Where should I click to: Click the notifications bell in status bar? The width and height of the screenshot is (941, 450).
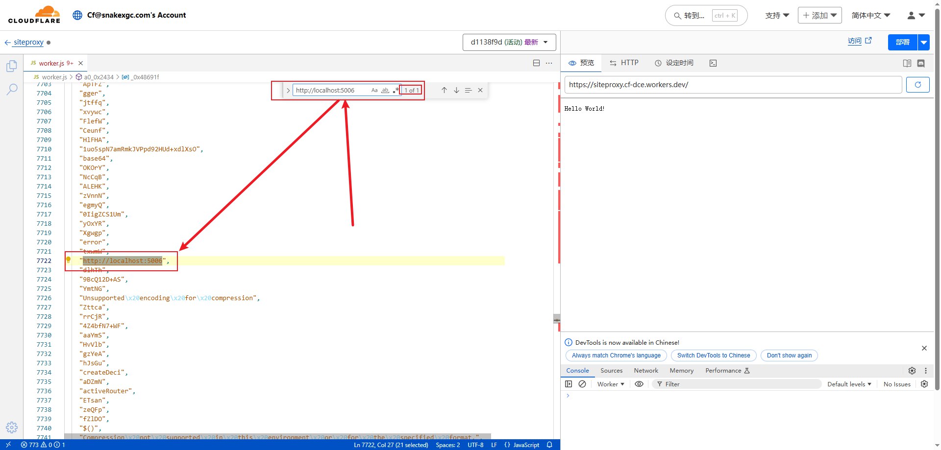click(550, 445)
